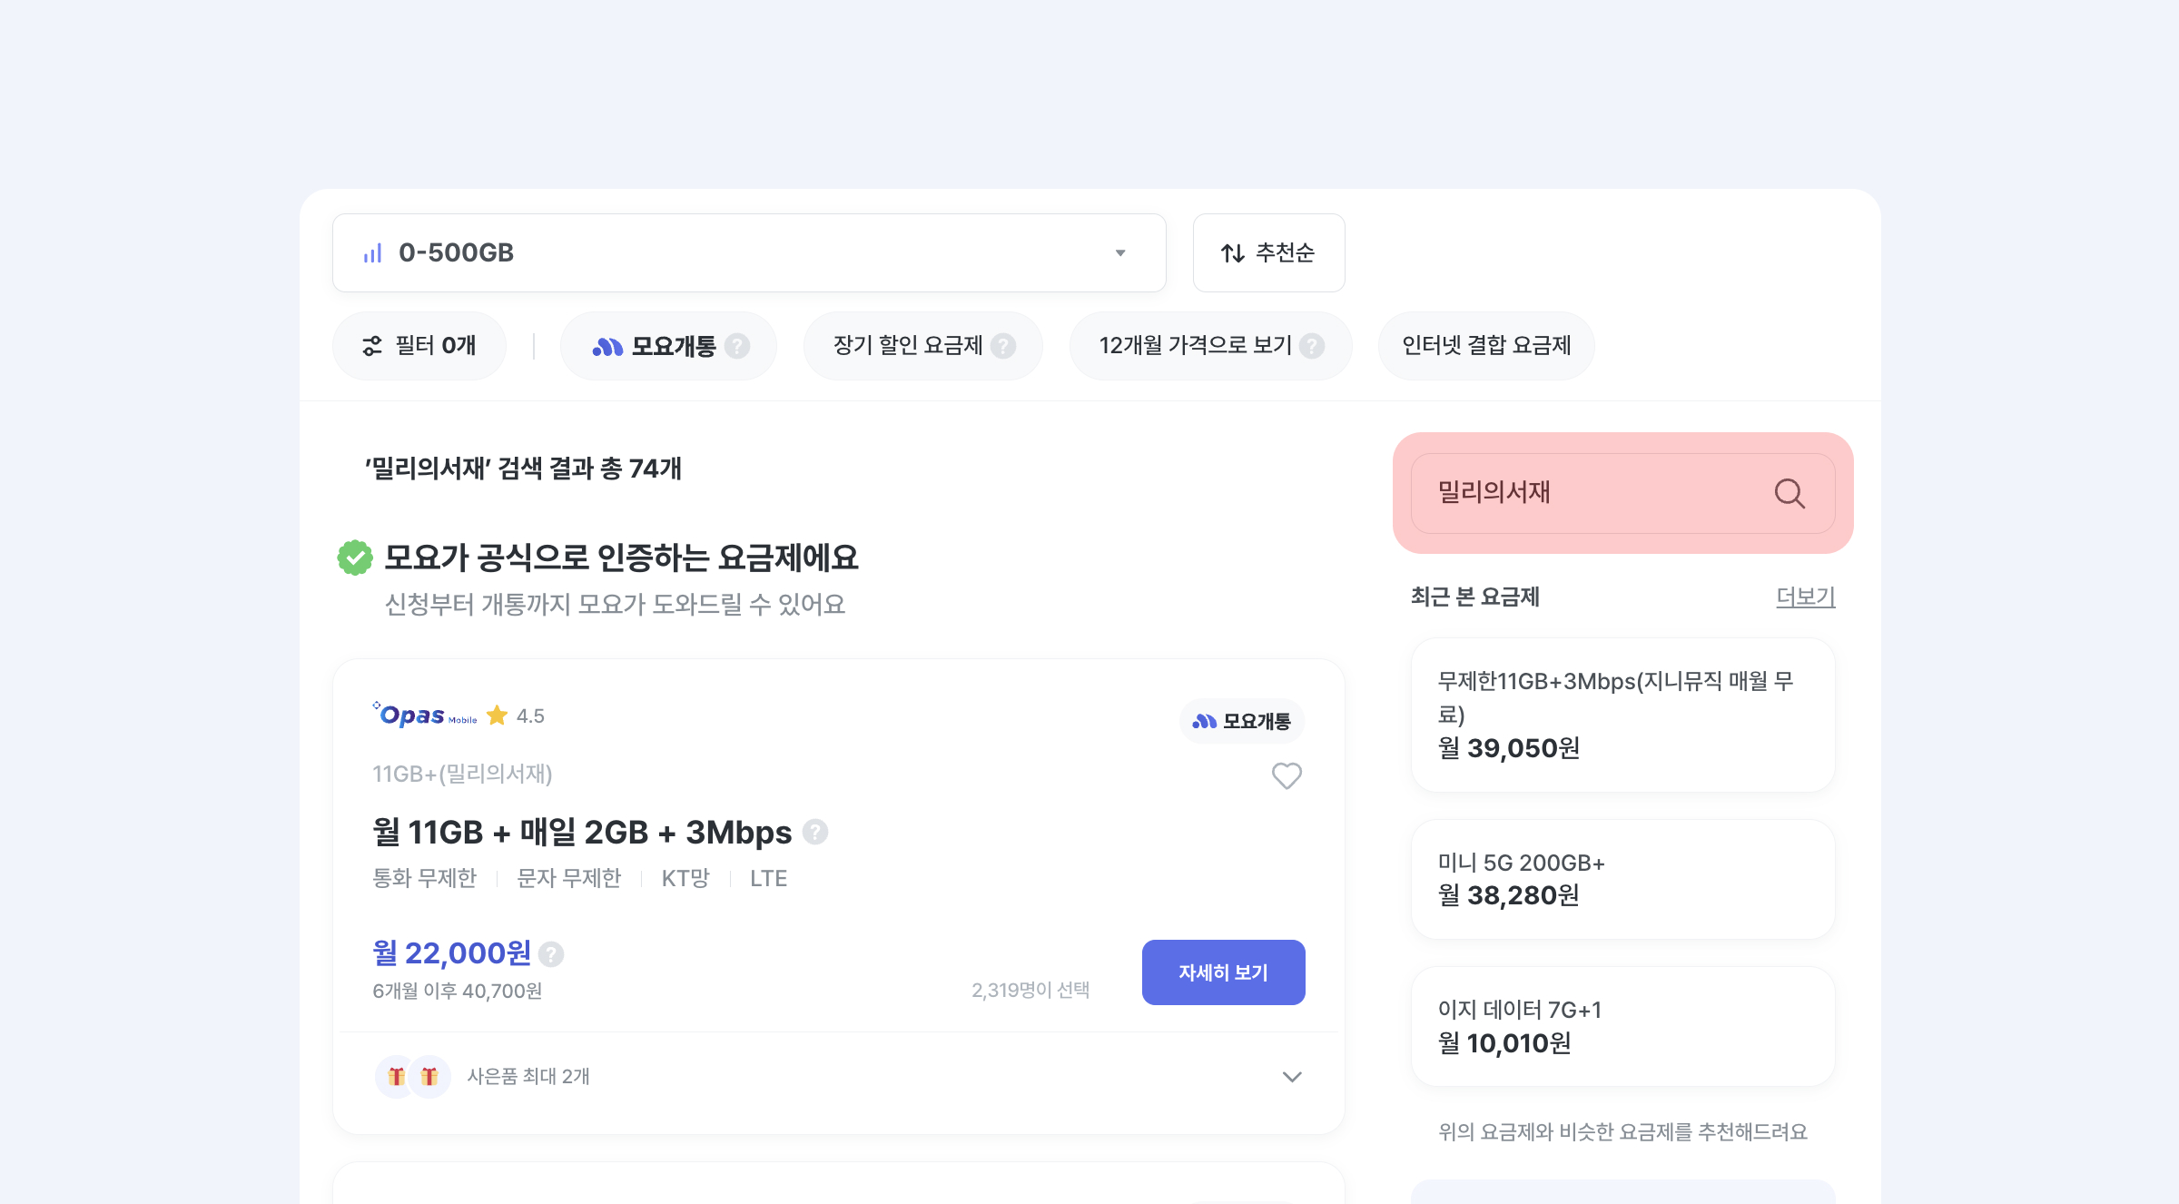The image size is (2179, 1204).
Task: Click help icon on 모요개통 filter chip
Action: (738, 346)
